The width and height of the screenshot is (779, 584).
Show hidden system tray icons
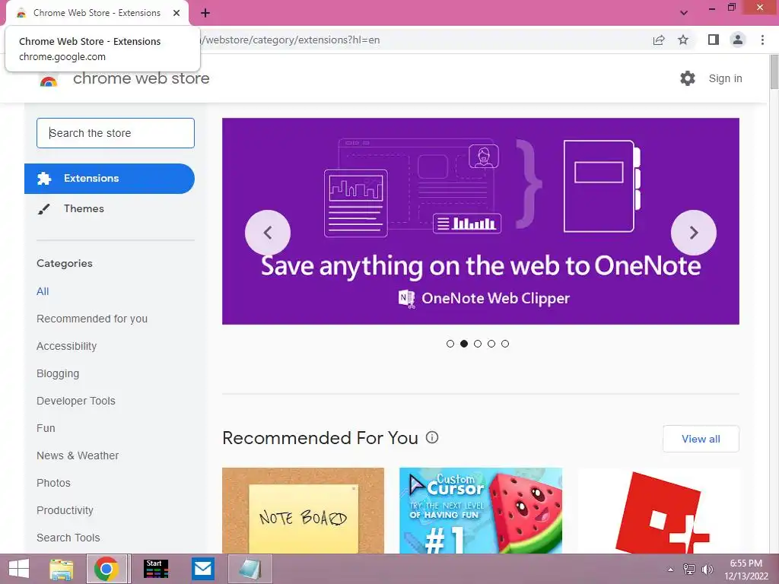pos(670,570)
